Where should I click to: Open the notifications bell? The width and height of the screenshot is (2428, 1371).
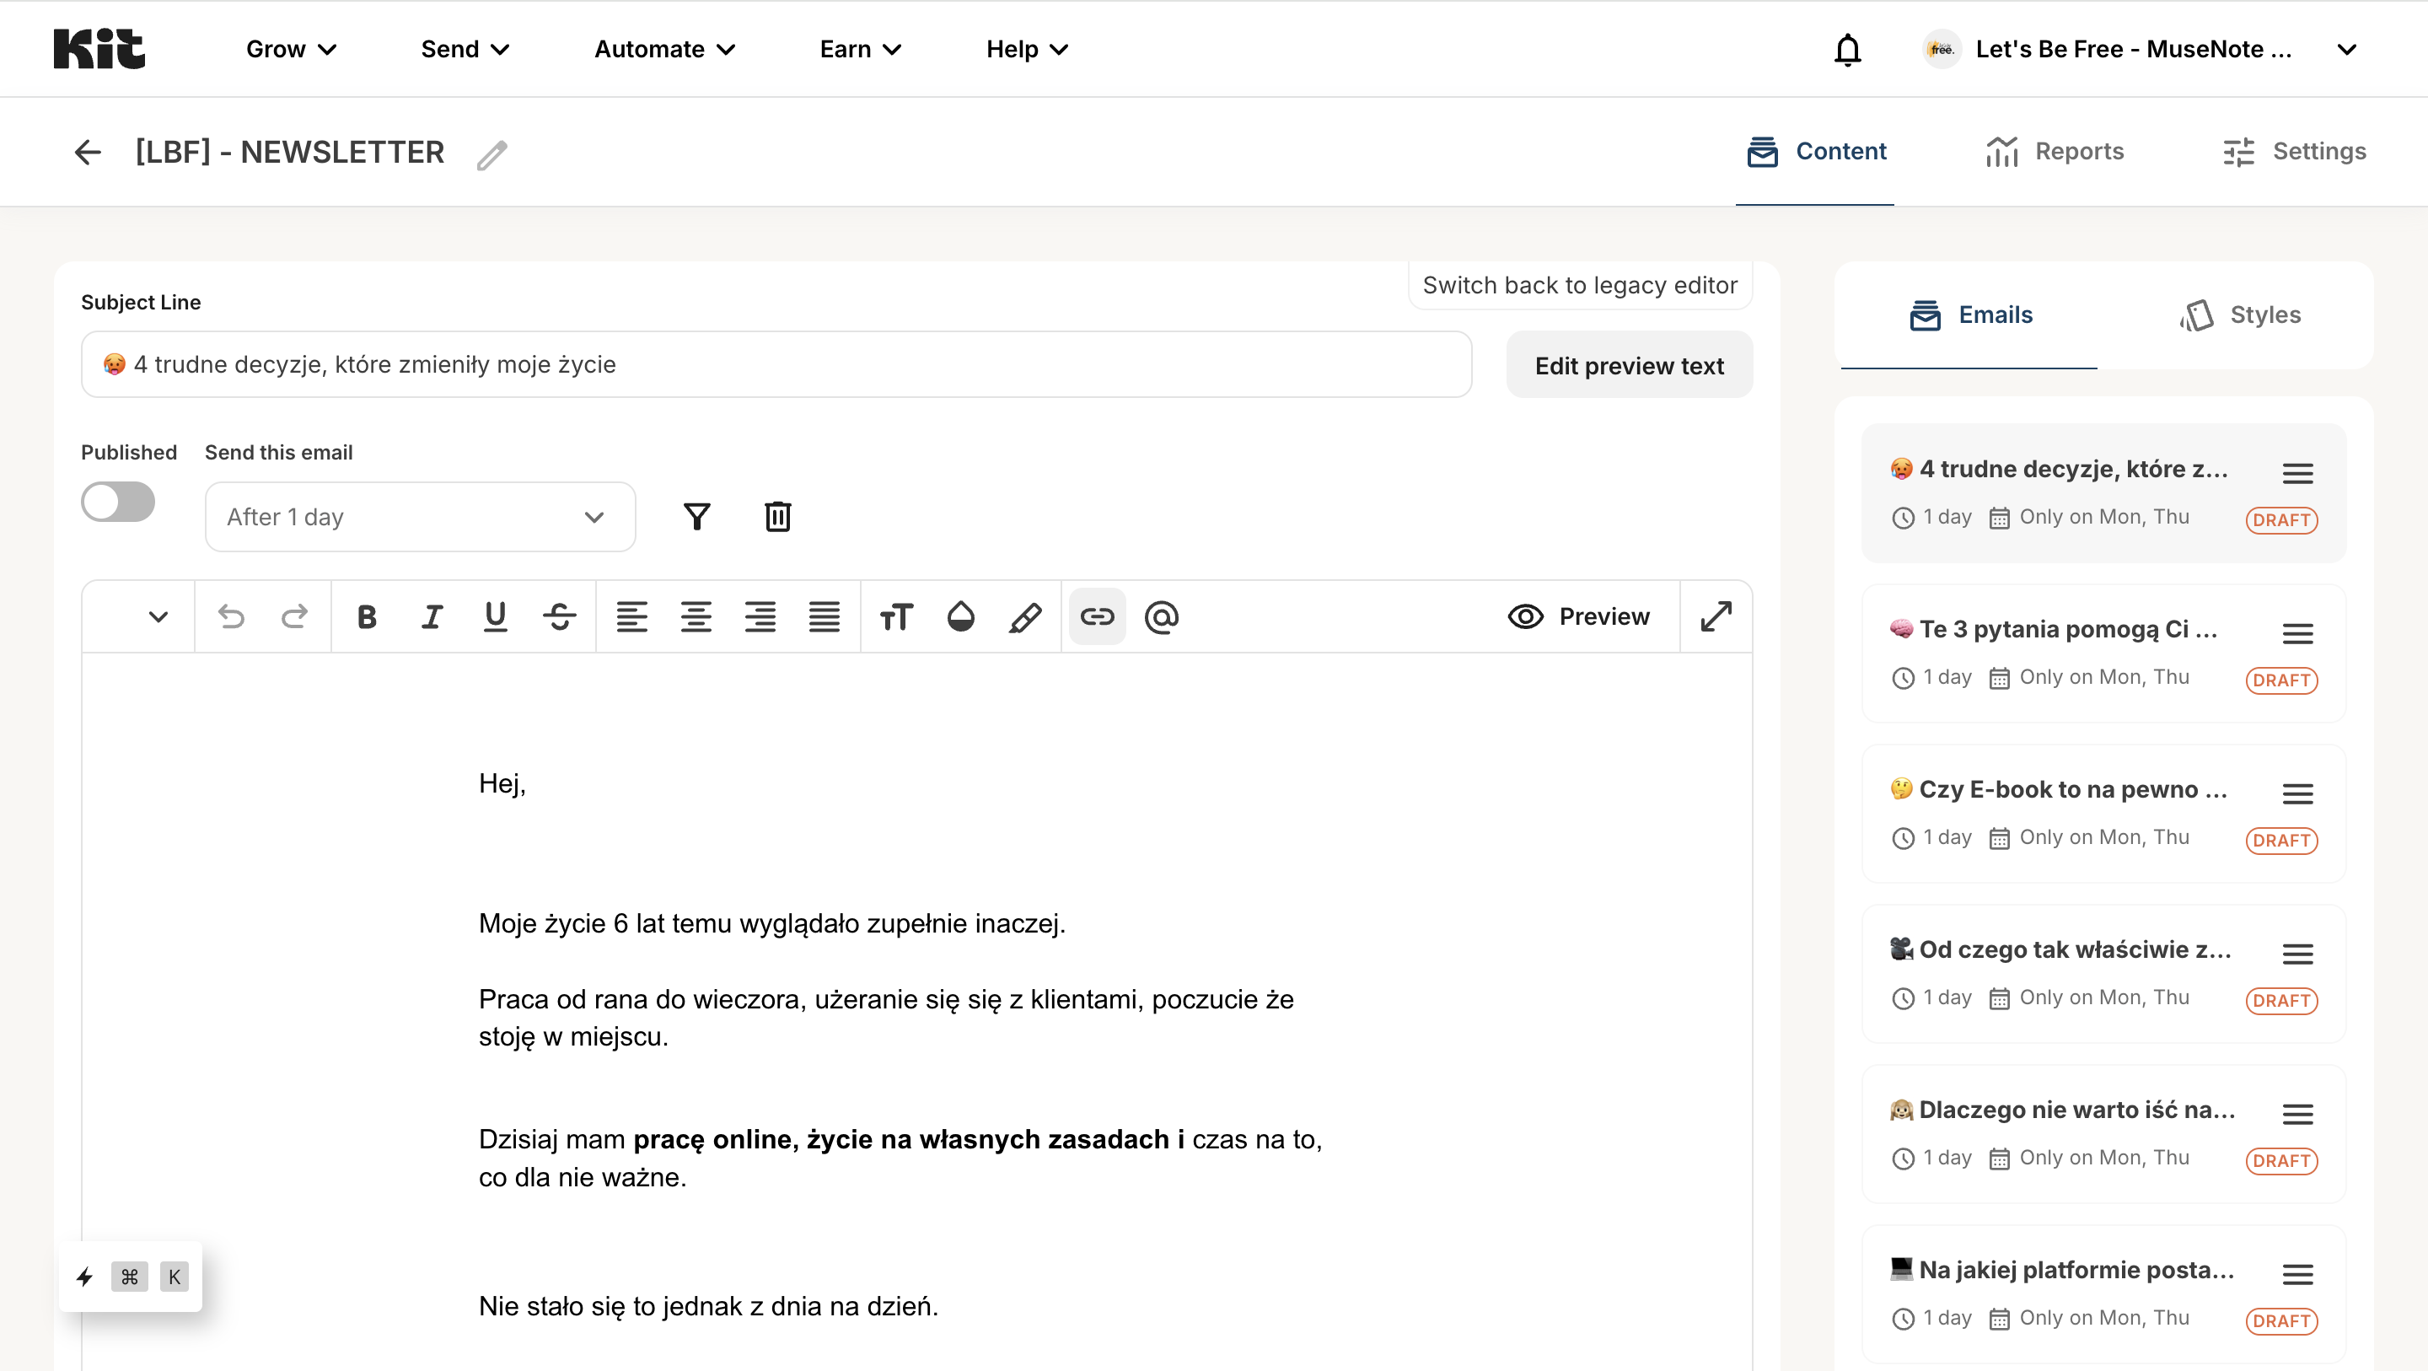1847,49
